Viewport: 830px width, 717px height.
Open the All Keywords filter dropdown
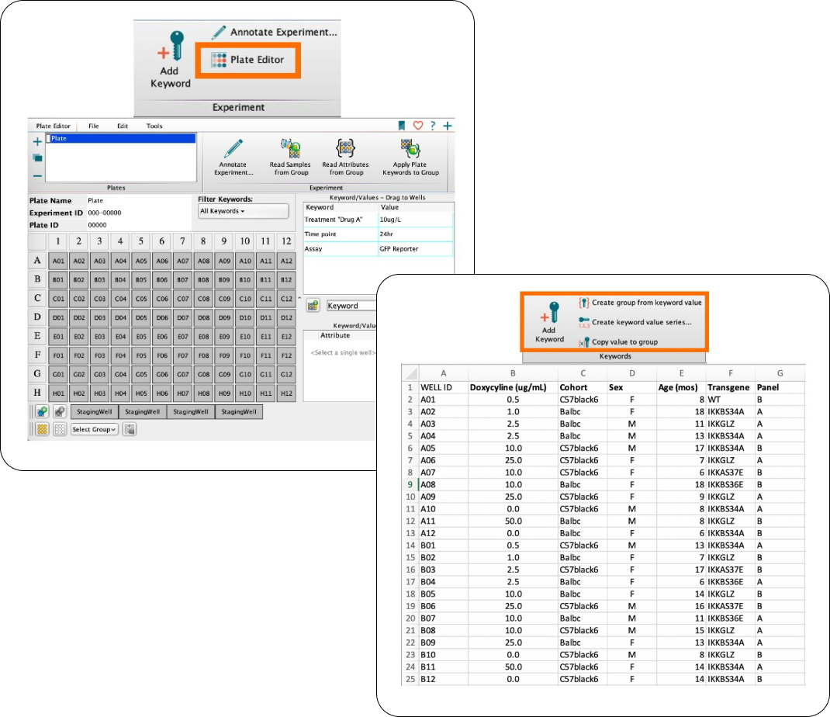coord(243,211)
